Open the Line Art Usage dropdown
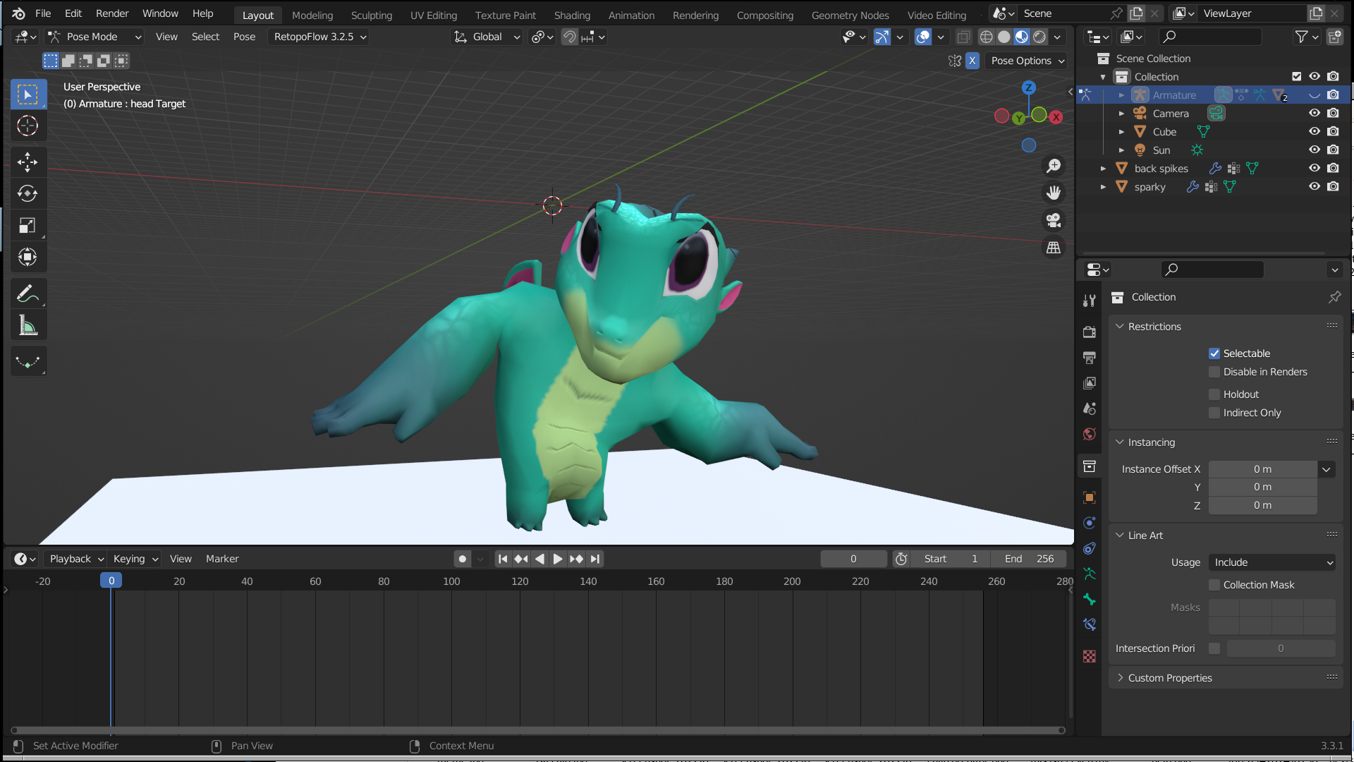 (x=1272, y=562)
